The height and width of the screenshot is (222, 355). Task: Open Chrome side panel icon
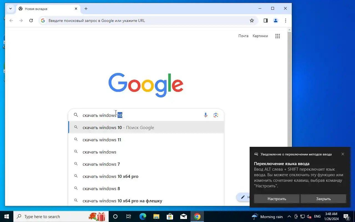[265, 21]
